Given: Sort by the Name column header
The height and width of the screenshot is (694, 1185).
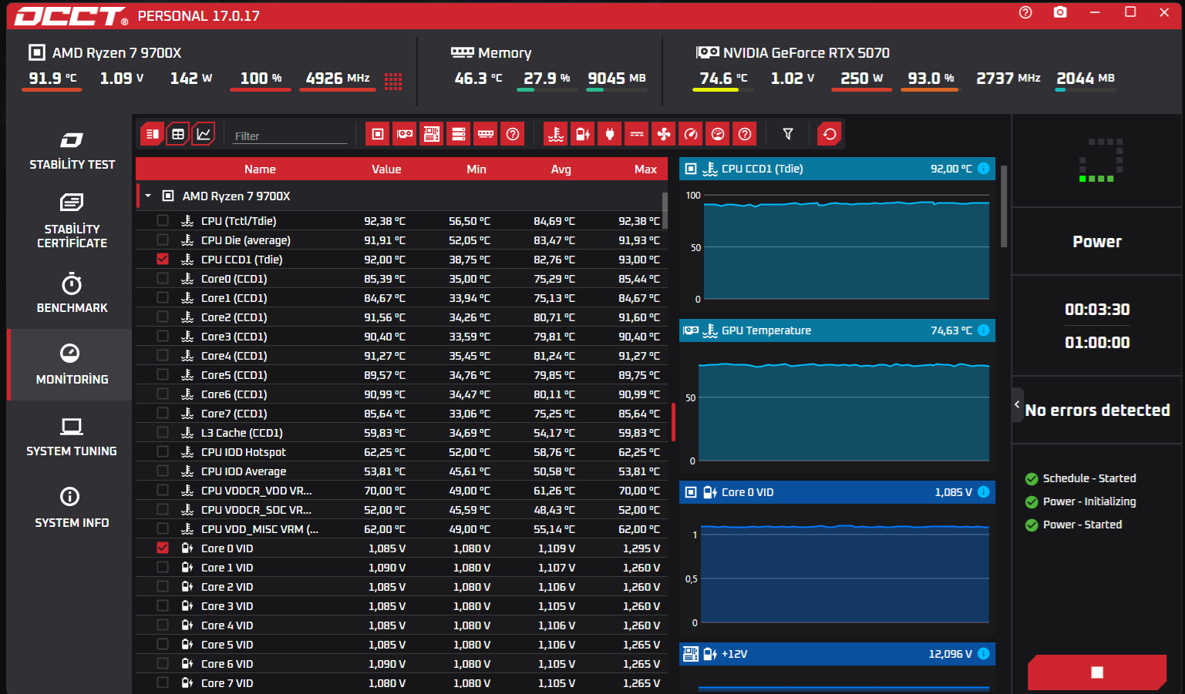Looking at the screenshot, I should point(260,169).
